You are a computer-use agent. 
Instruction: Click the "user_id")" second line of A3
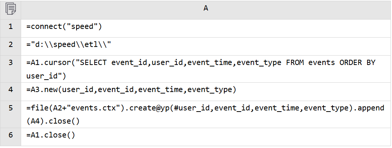click(46, 76)
